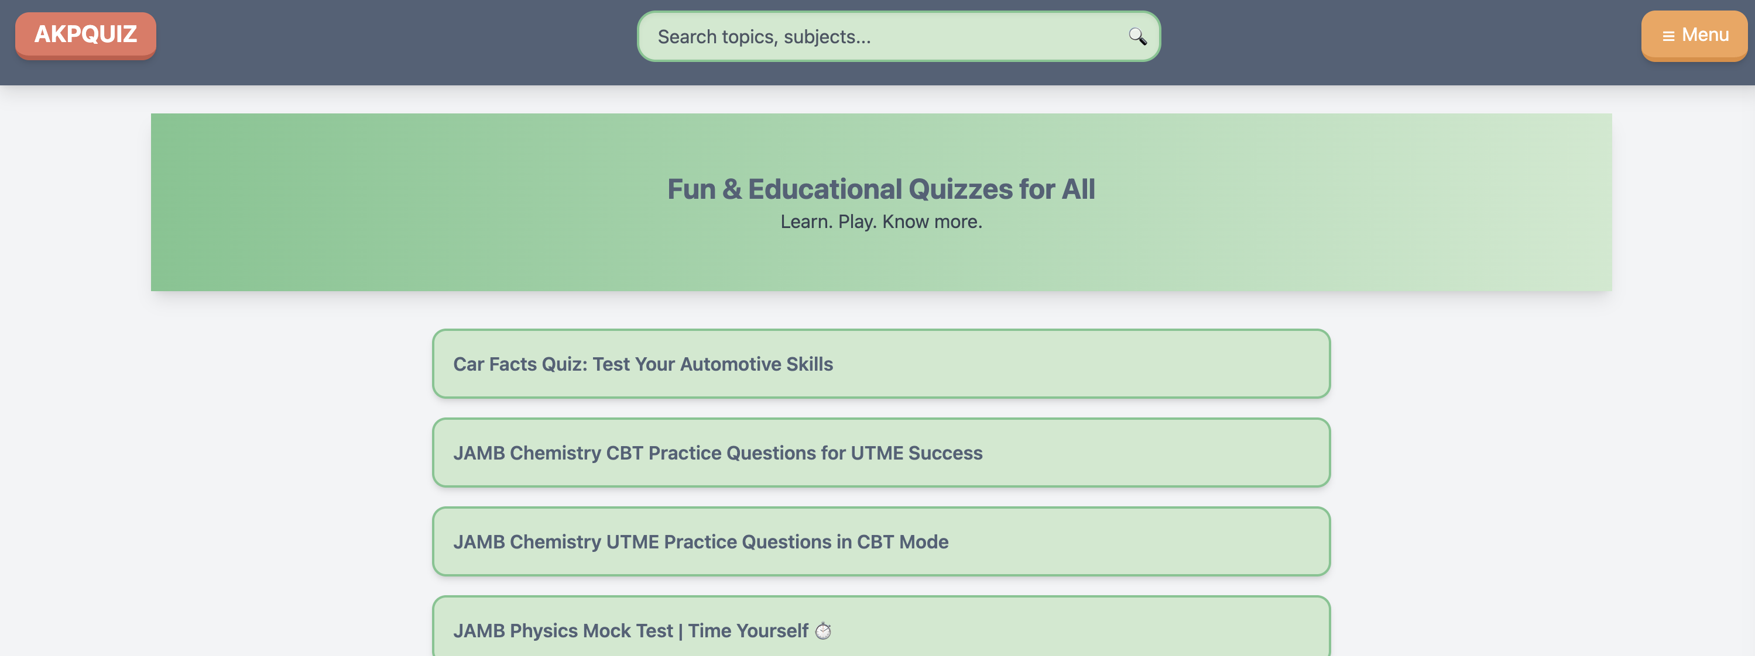
Task: Click the words Time Yourself in Physics card
Action: [748, 631]
